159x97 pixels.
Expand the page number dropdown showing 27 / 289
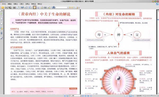[x=81, y=96]
